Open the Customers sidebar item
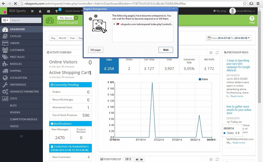This screenshot has height=162, width=263. point(22,50)
